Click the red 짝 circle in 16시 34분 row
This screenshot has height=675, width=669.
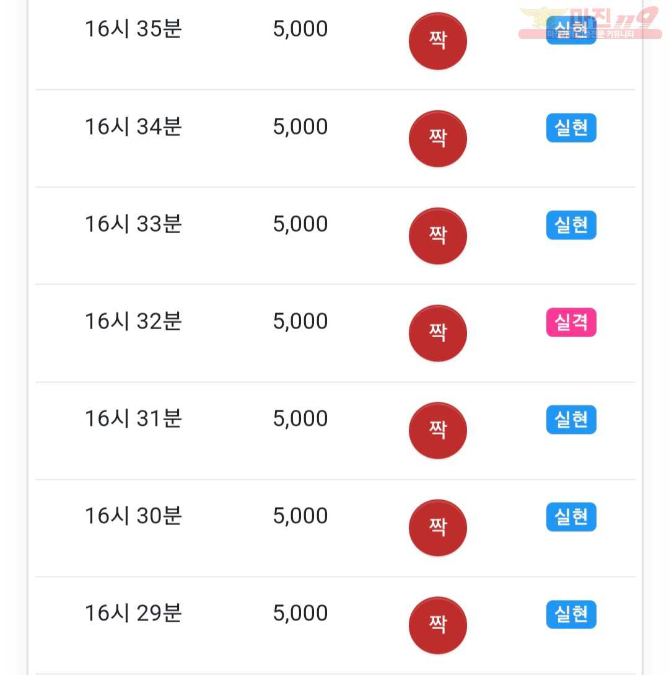point(437,139)
